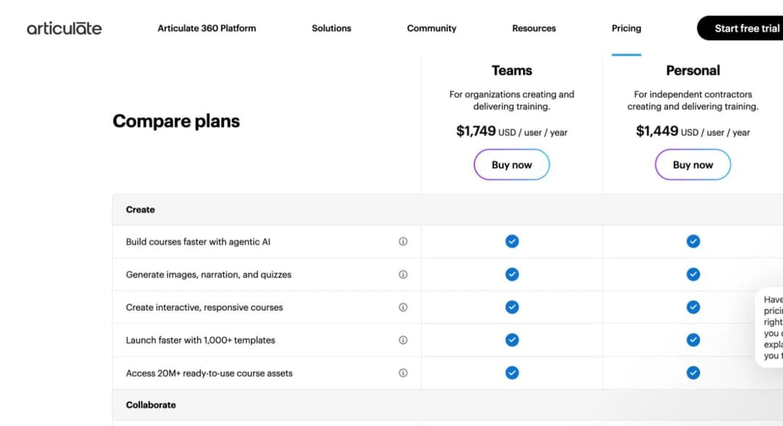Show info for 1,000+ templates row
783x426 pixels.
click(x=403, y=340)
